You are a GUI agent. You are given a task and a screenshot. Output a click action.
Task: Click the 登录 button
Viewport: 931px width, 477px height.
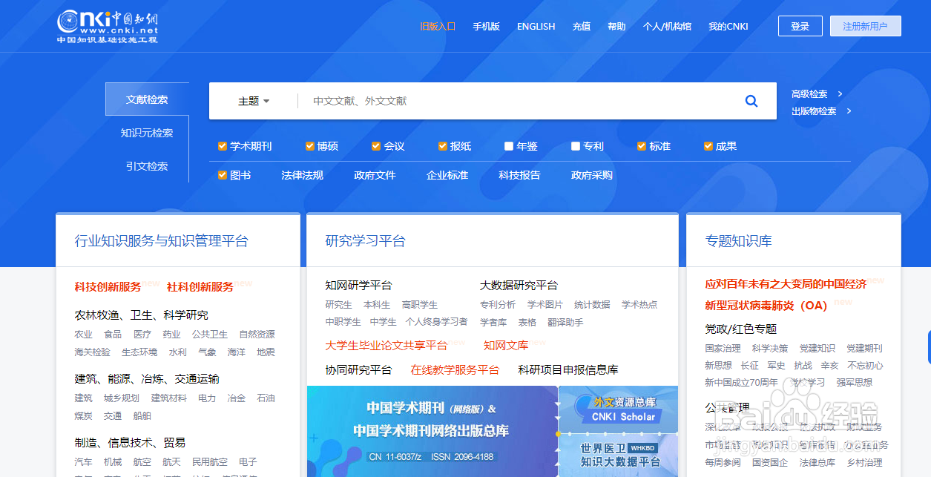(x=800, y=25)
